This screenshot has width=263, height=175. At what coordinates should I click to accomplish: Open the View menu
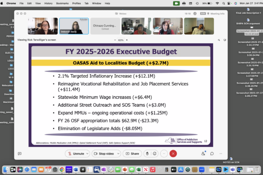coord(38,3)
